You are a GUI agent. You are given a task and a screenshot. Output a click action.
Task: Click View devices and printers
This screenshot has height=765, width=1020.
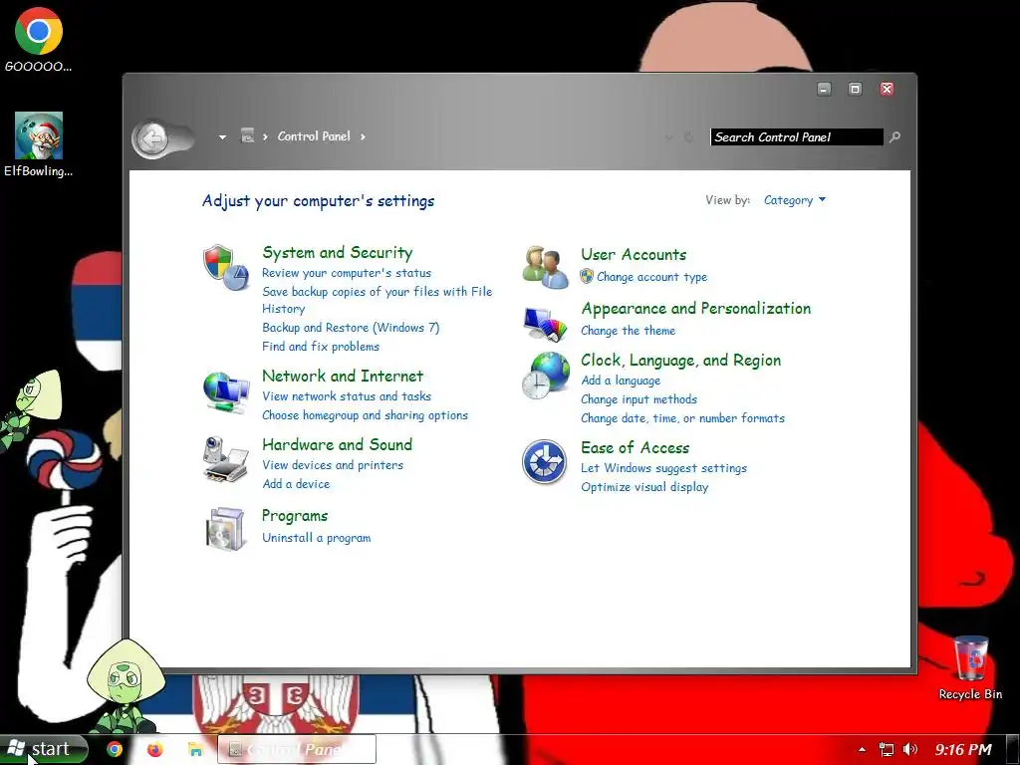[x=333, y=465]
